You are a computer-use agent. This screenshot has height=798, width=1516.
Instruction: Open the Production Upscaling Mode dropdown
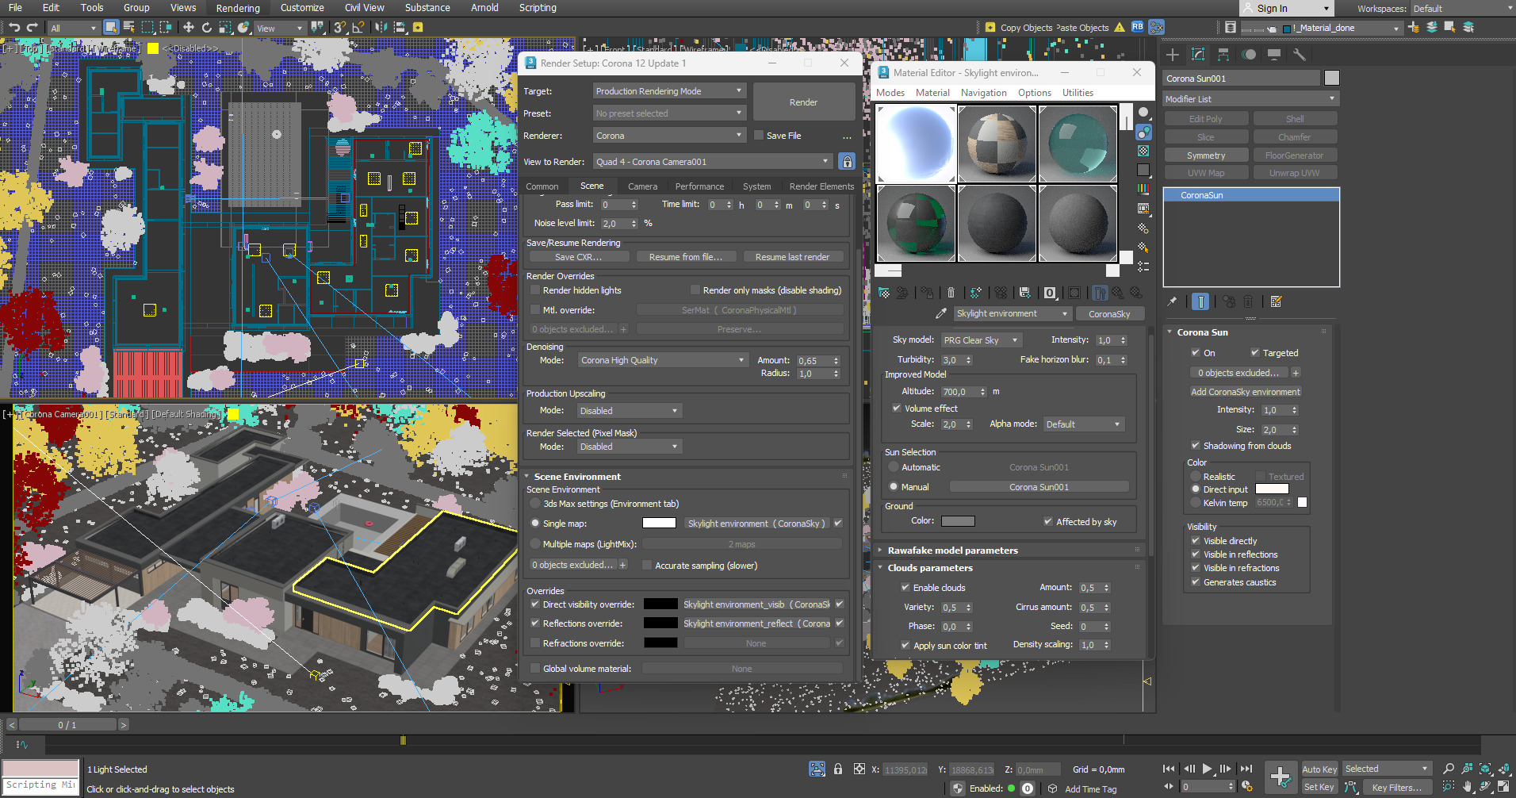[x=630, y=411]
